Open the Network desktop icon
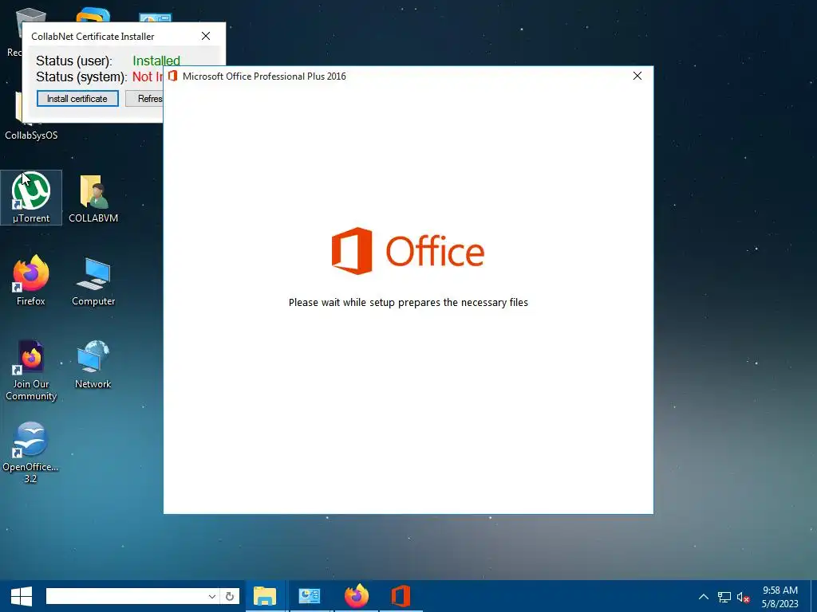Image resolution: width=817 pixels, height=612 pixels. tap(93, 363)
